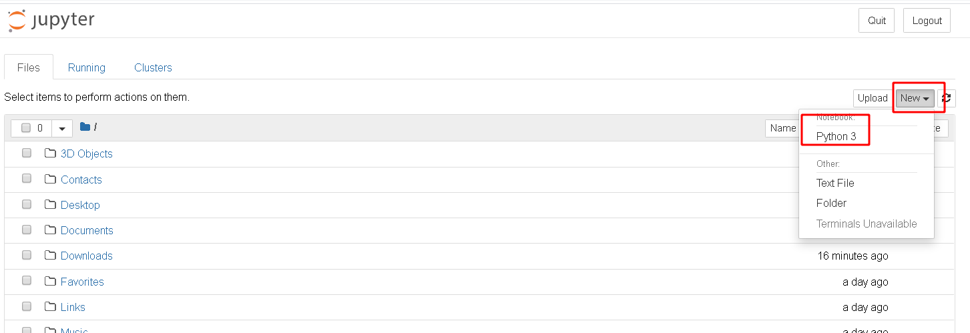Click the Downloads folder icon

[50, 256]
